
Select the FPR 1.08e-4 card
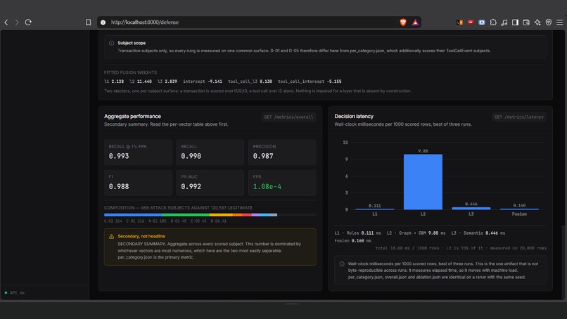(x=282, y=183)
